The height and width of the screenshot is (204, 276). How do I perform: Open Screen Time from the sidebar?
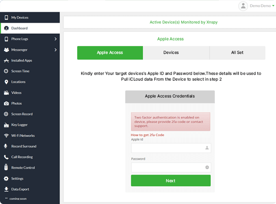pyautogui.click(x=20, y=71)
